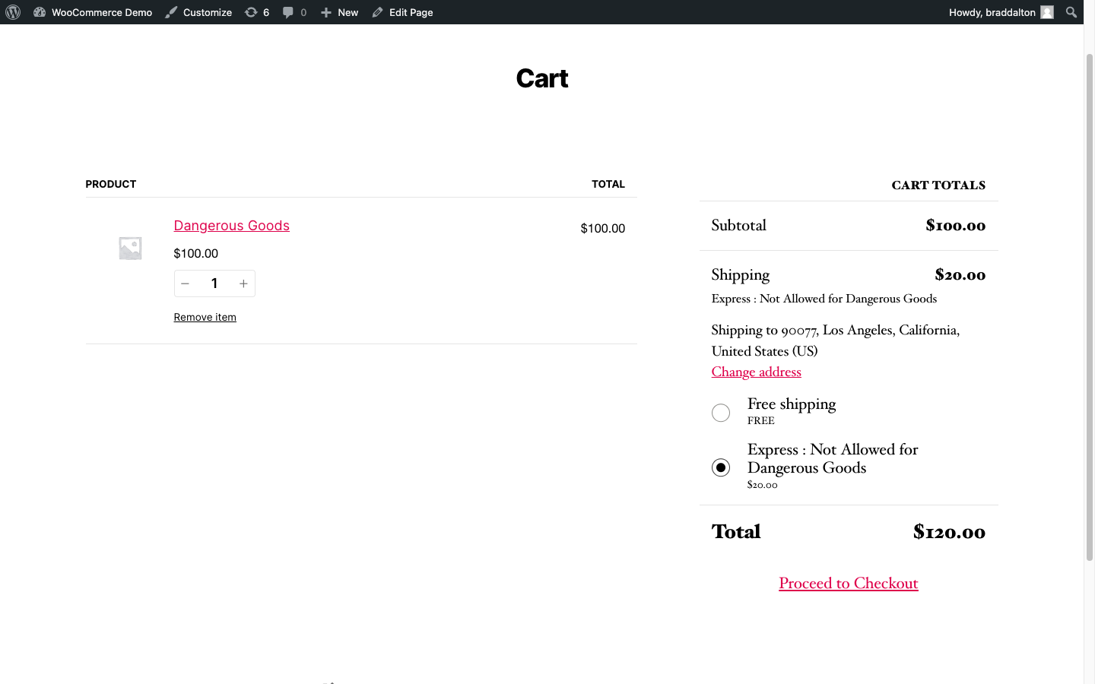This screenshot has width=1095, height=684.
Task: Click Edit Page in admin bar
Action: pos(402,12)
